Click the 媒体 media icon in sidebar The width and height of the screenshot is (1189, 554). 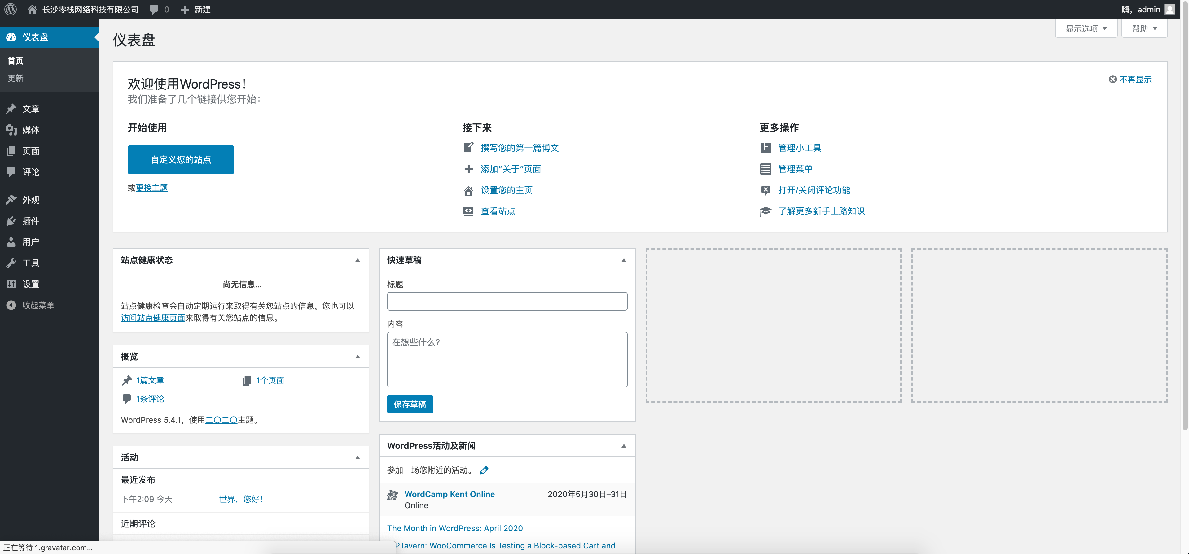coord(11,130)
